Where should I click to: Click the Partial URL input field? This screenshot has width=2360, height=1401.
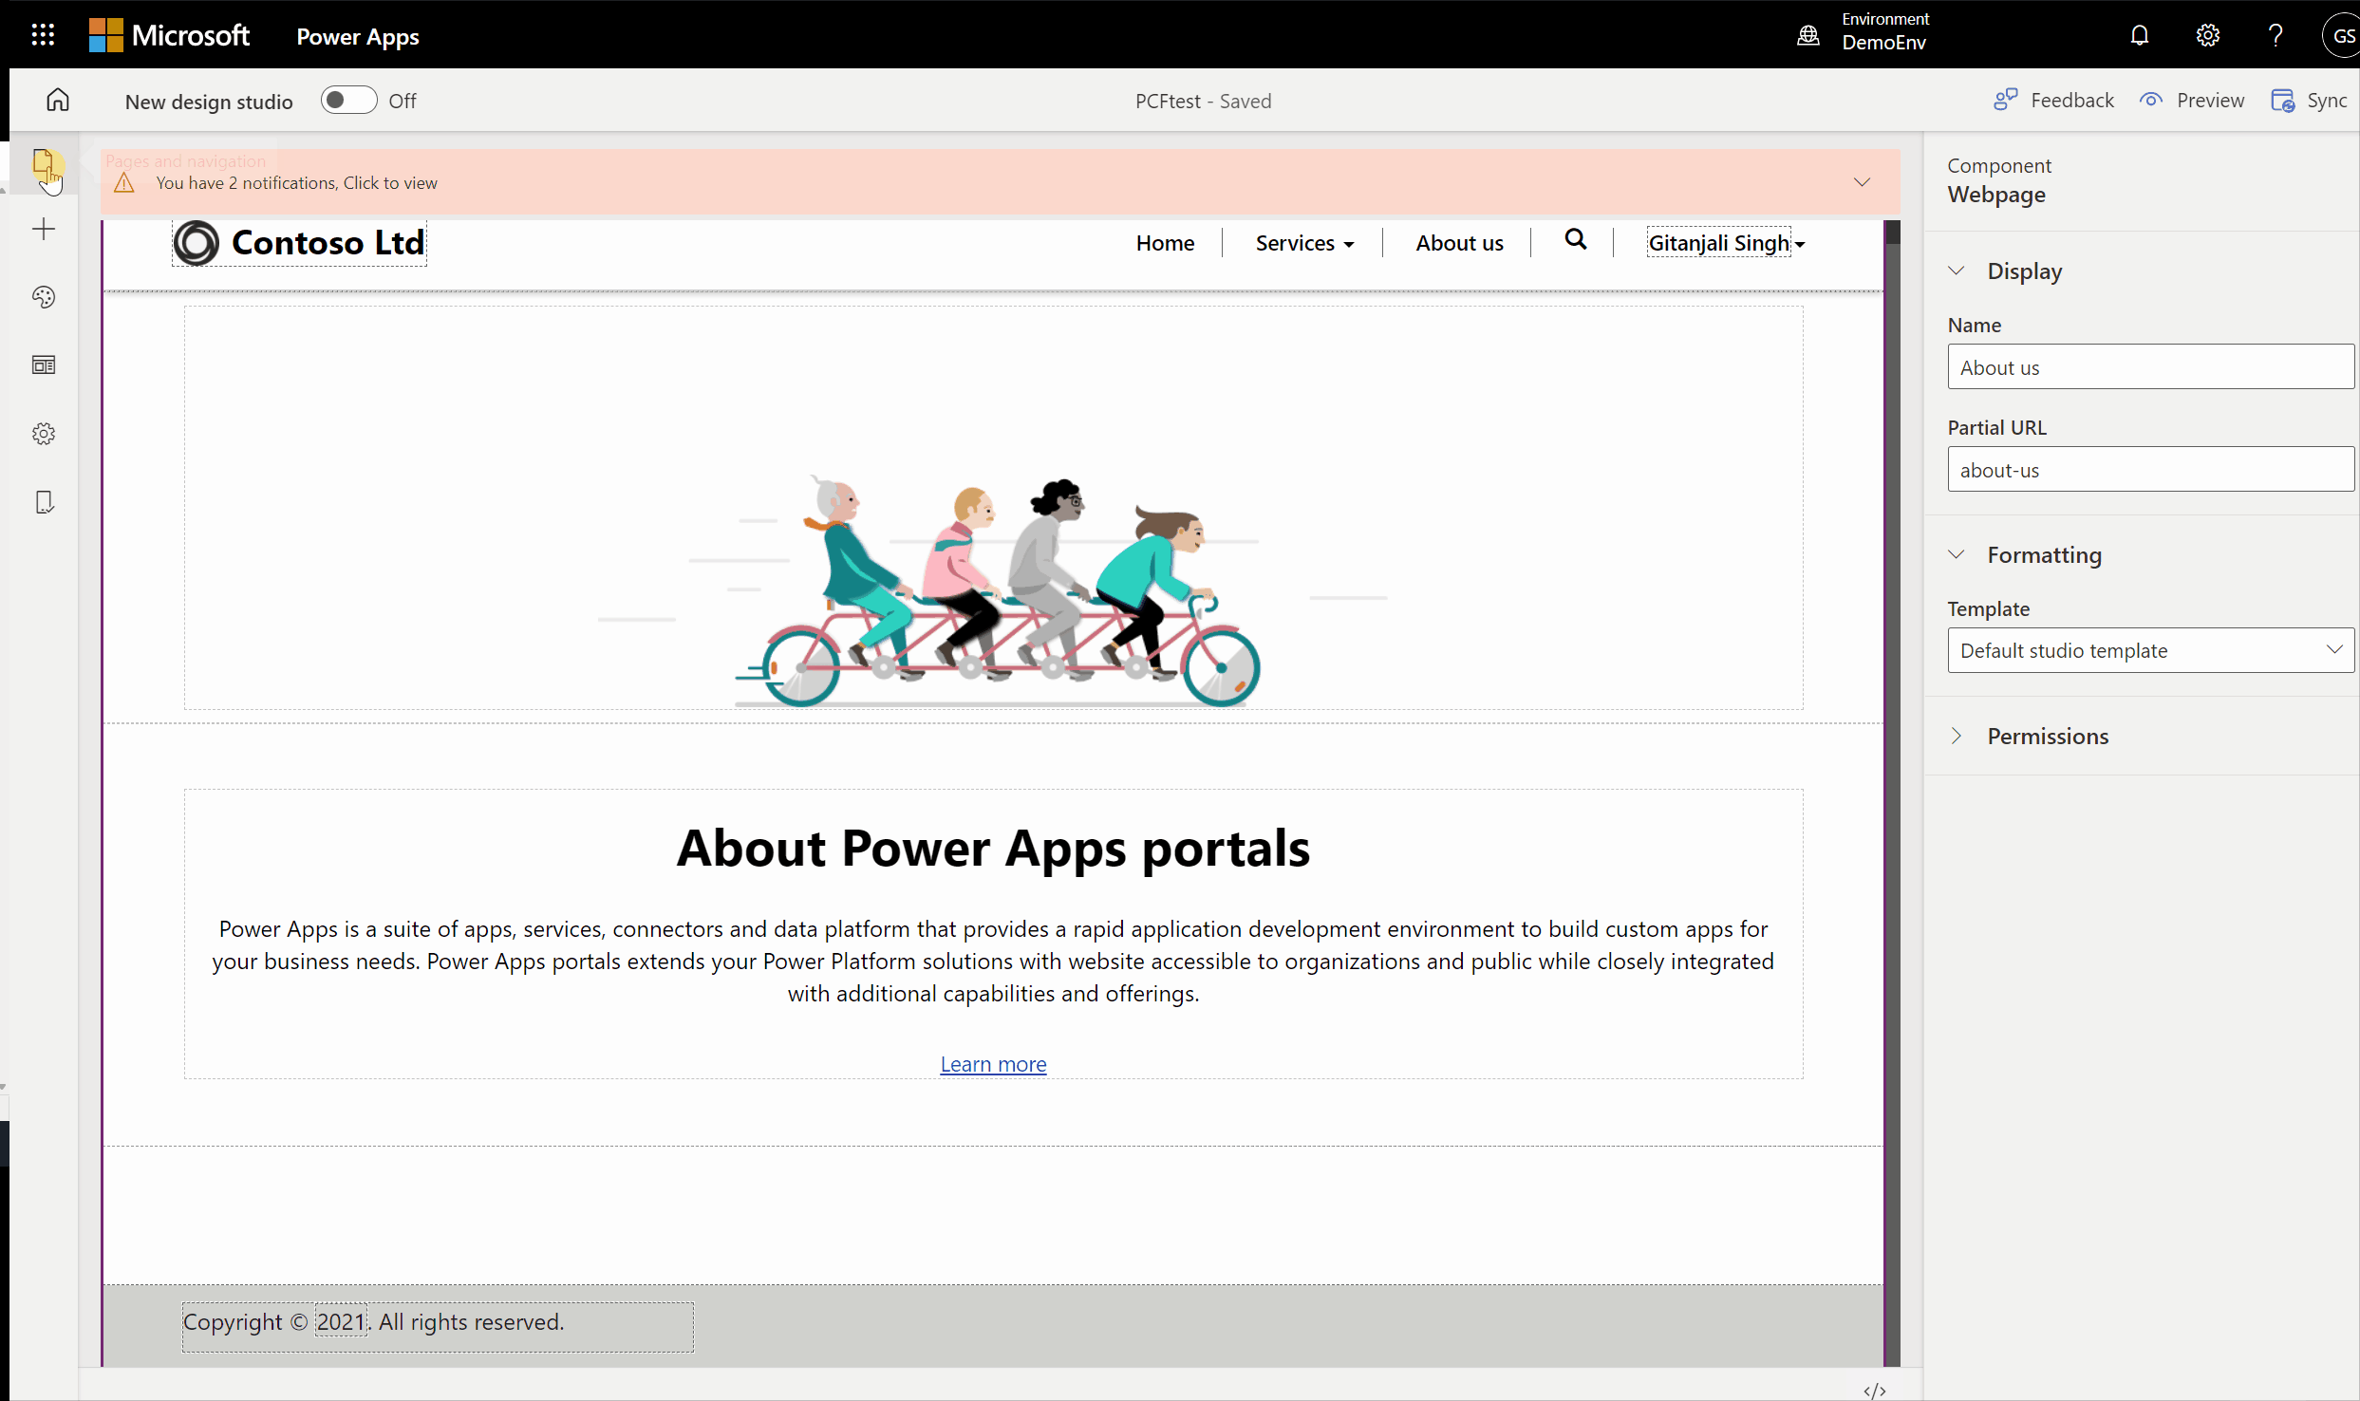click(2150, 469)
